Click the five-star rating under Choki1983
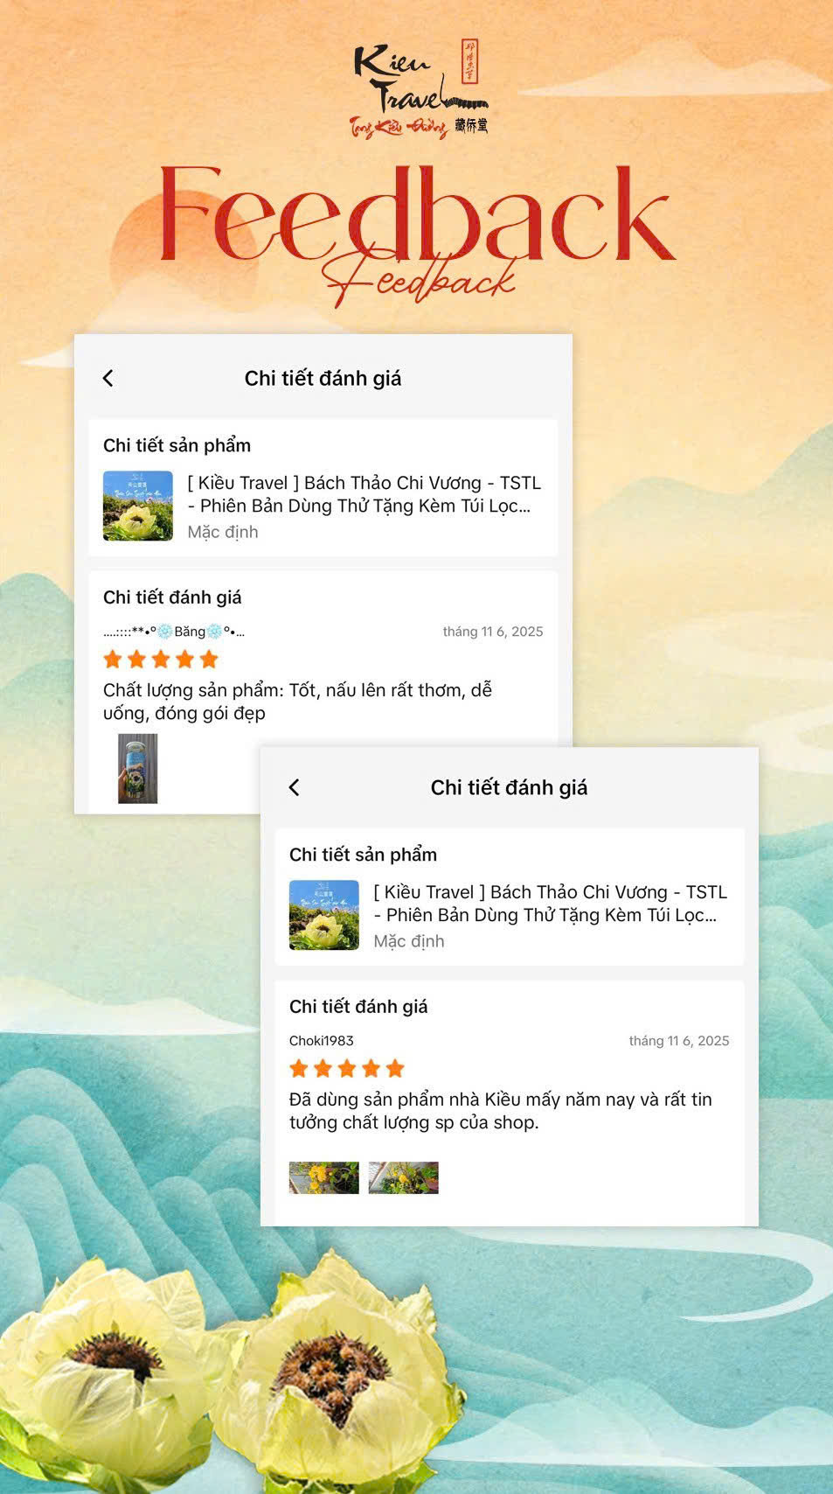The width and height of the screenshot is (833, 1494). [347, 1068]
